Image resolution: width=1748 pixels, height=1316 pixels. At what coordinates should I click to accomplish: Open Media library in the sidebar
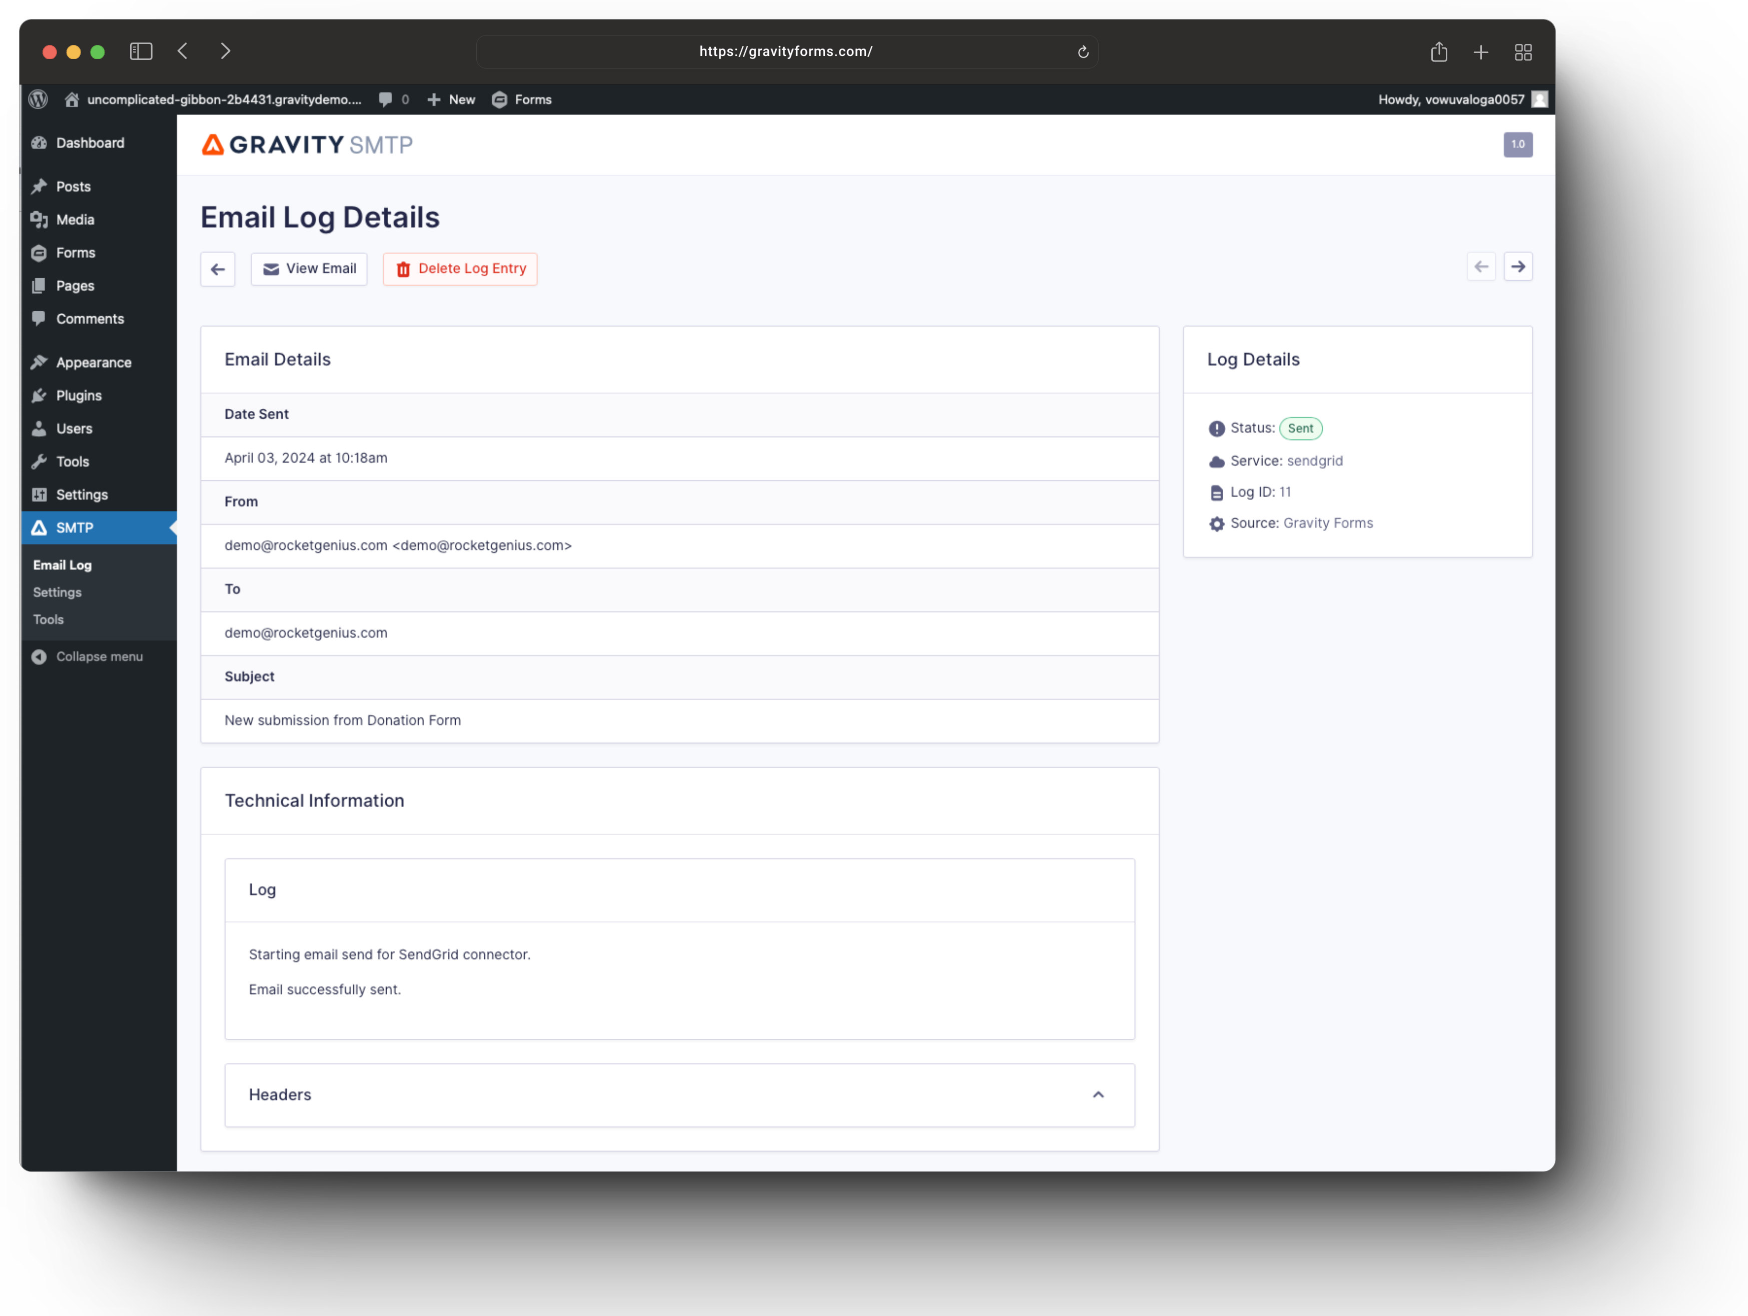[x=75, y=220]
